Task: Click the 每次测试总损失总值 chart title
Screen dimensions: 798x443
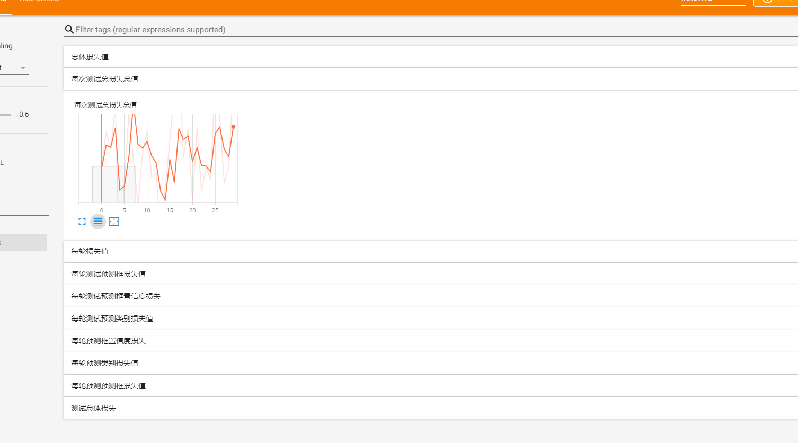Action: [x=105, y=105]
